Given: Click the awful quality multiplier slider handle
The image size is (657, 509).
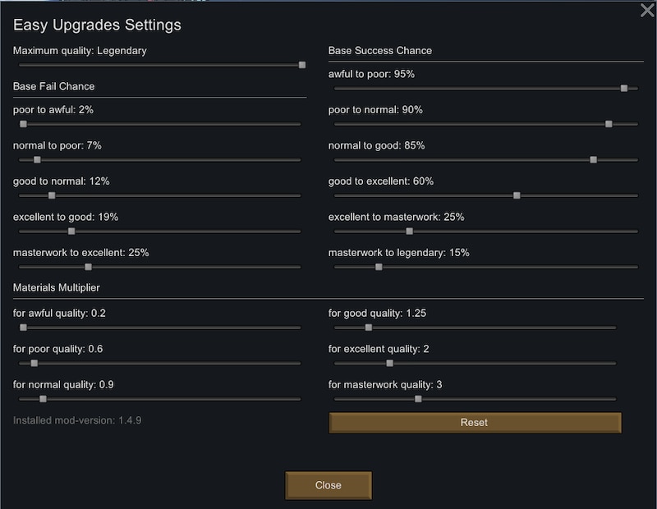Looking at the screenshot, I should [24, 328].
